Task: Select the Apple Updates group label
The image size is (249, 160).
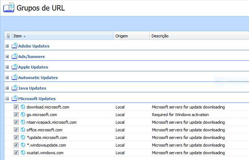Action: [33, 67]
